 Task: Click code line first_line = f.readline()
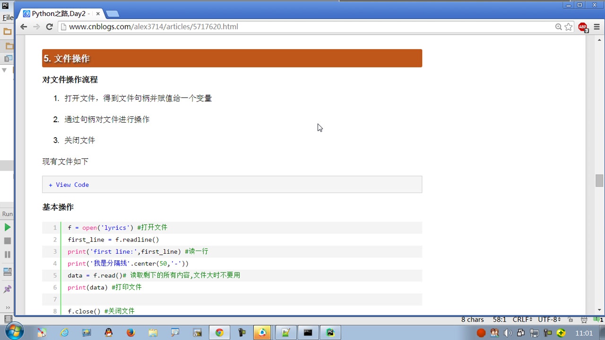(x=113, y=240)
